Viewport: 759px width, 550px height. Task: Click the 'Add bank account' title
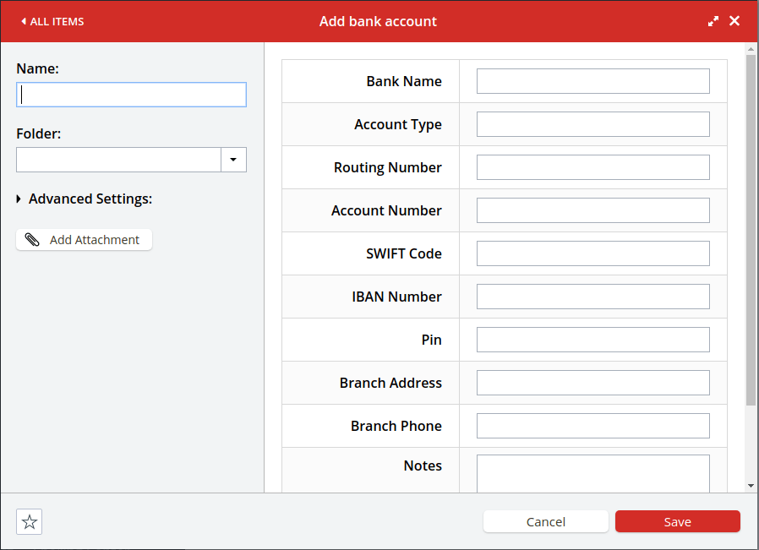(x=378, y=21)
